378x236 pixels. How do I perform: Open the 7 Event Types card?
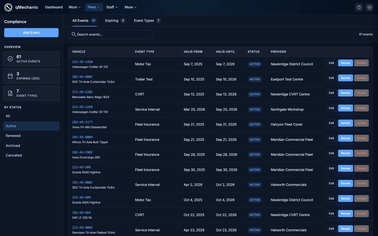click(31, 93)
